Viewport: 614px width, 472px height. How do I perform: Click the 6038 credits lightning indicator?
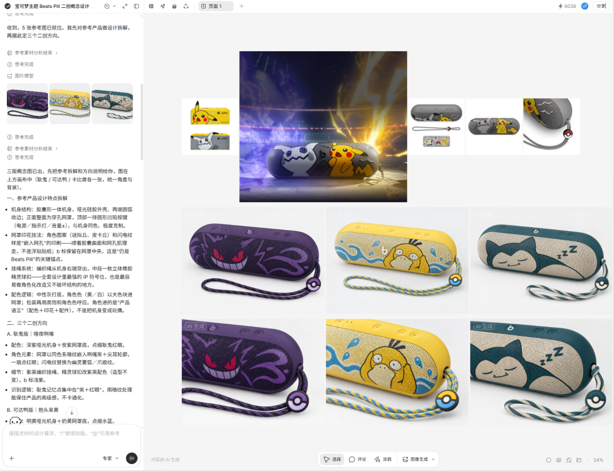tap(567, 6)
